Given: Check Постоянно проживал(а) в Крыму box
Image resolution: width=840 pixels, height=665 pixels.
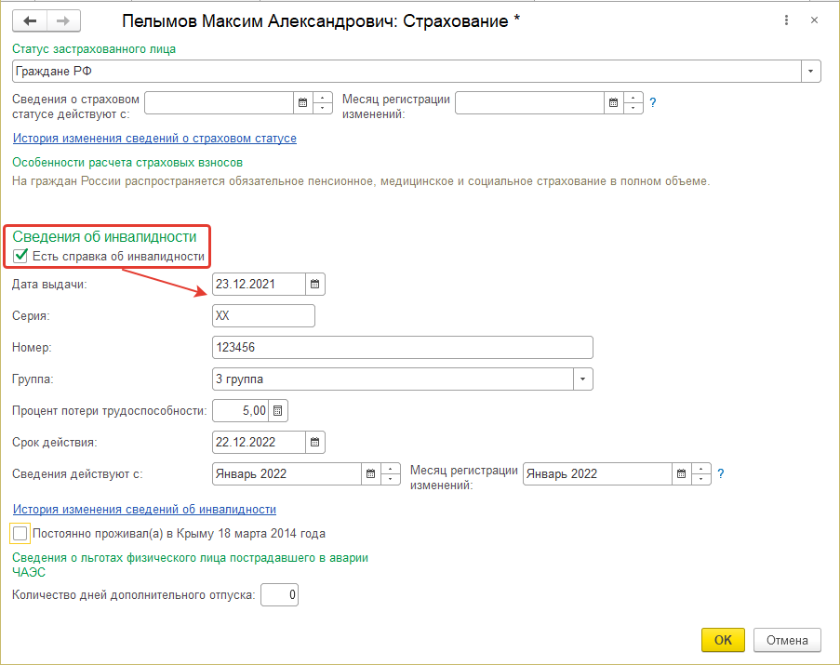Looking at the screenshot, I should pyautogui.click(x=20, y=534).
